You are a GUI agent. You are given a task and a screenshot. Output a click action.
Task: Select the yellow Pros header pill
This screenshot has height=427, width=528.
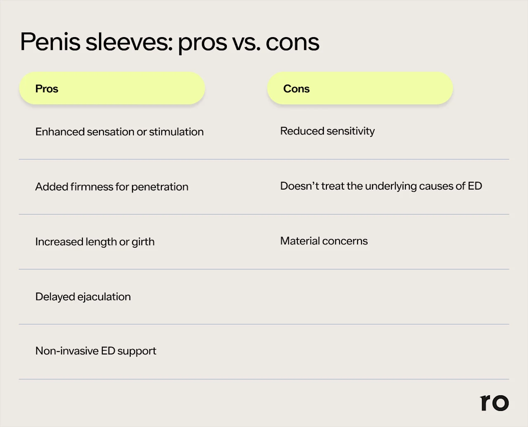point(112,89)
